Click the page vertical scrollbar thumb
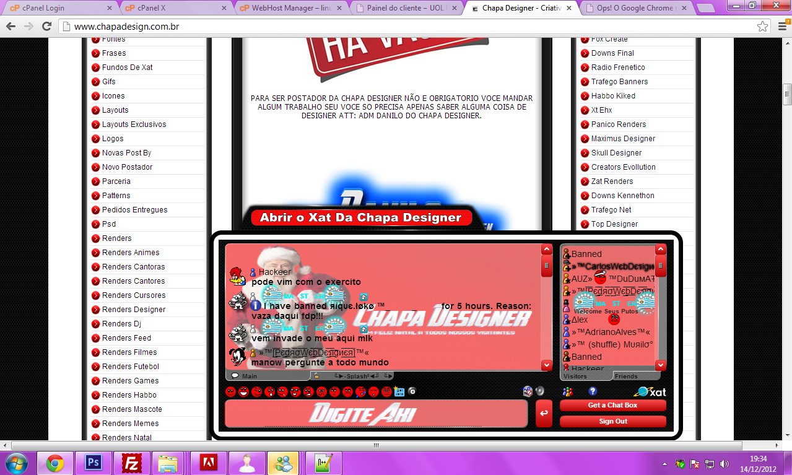Viewport: 792px width, 475px height. [787, 95]
